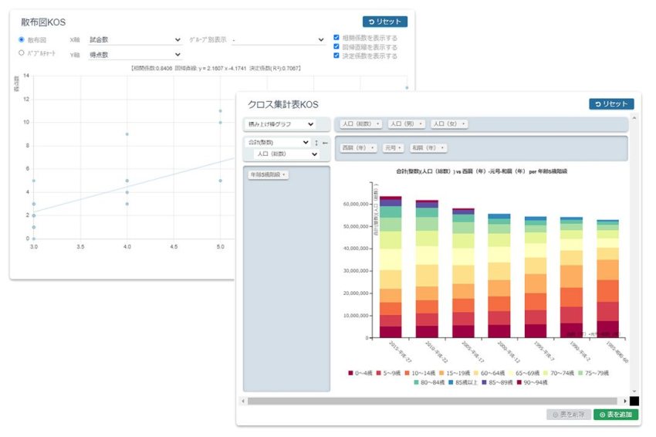Select the バブルチャート radio button
The image size is (656, 437).
[x=22, y=53]
